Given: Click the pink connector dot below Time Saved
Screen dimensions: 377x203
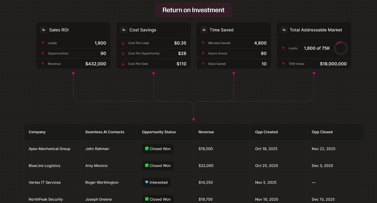Looking at the screenshot, I should 234,73.
